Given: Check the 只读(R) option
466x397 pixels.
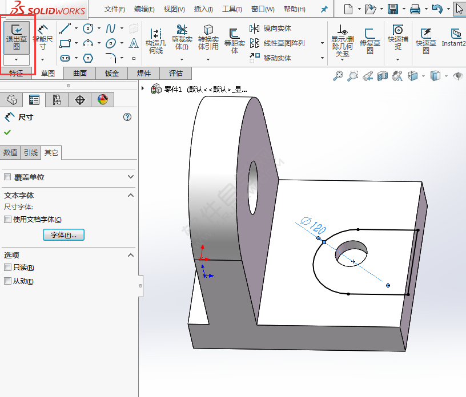Looking at the screenshot, I should coord(7,266).
